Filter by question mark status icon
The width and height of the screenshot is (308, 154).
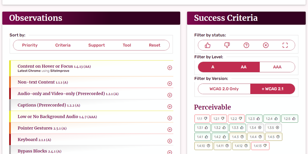[x=246, y=45]
